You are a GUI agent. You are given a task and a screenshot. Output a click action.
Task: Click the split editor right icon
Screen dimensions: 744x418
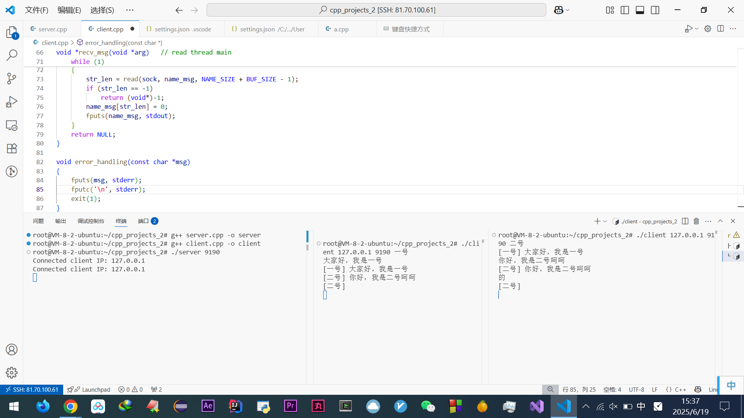(720, 29)
